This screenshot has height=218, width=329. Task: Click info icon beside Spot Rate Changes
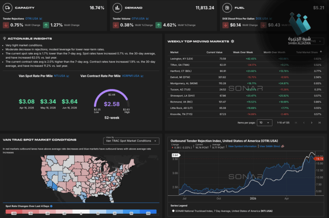click(x=51, y=206)
